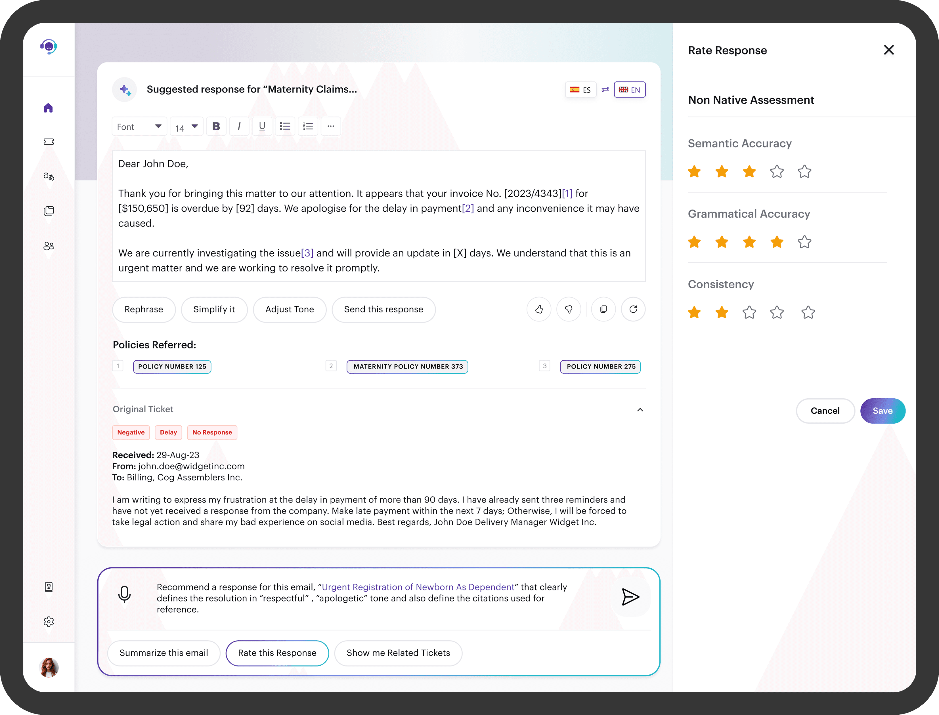Screen dimensions: 939x715
Task: Copy the suggested response with copy icon
Action: tap(603, 309)
